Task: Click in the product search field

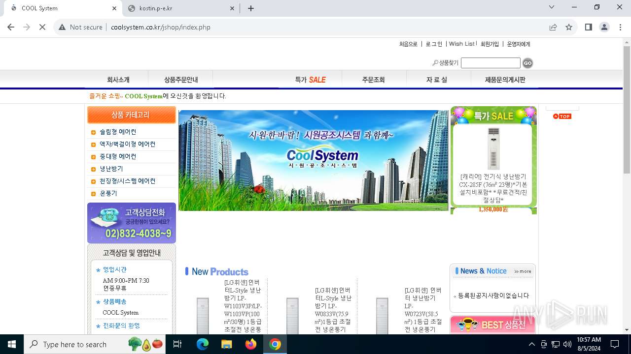Action: 491,63
